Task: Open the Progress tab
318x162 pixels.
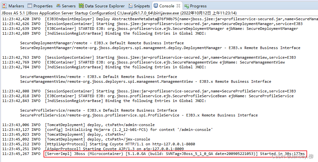Action: 195,6
